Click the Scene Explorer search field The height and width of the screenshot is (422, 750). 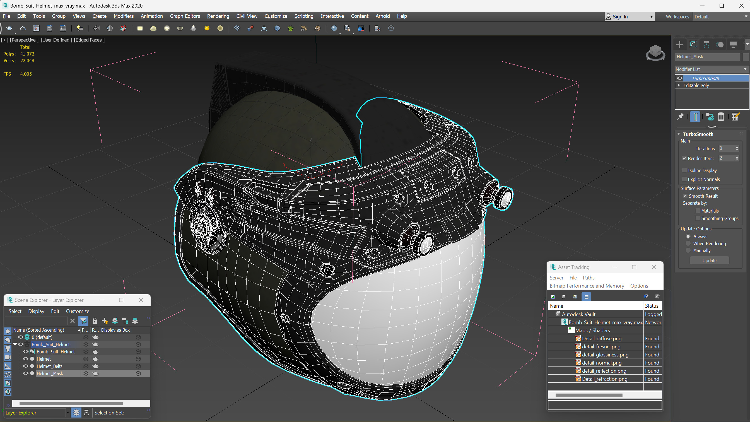tap(36, 321)
